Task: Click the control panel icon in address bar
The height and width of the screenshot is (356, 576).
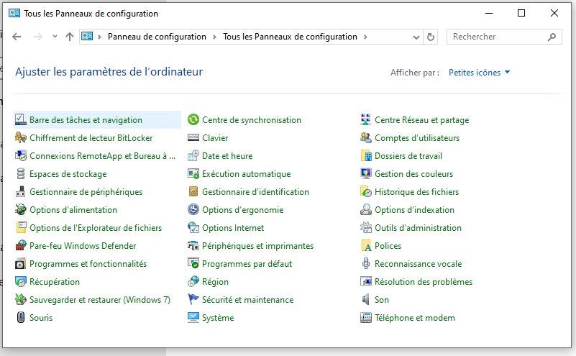Action: pos(87,37)
